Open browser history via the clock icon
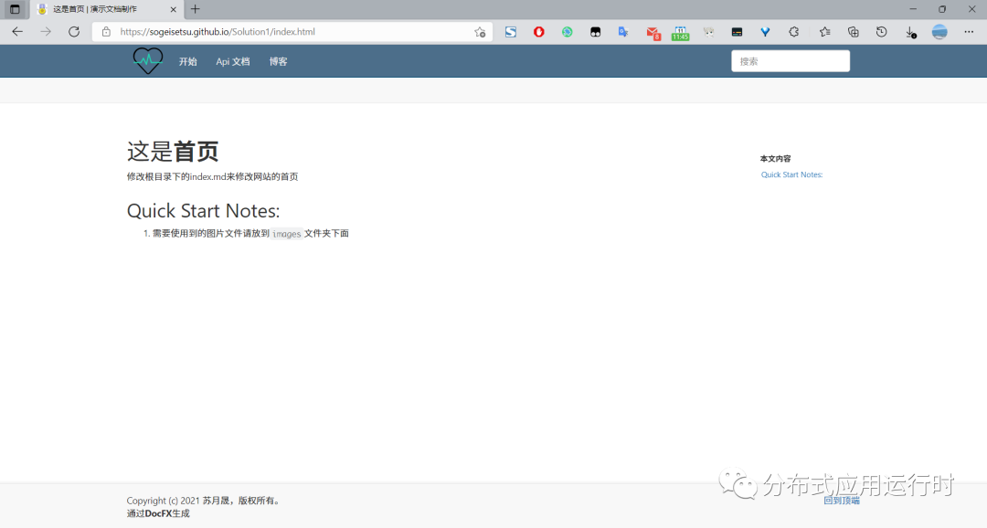987x528 pixels. [881, 31]
